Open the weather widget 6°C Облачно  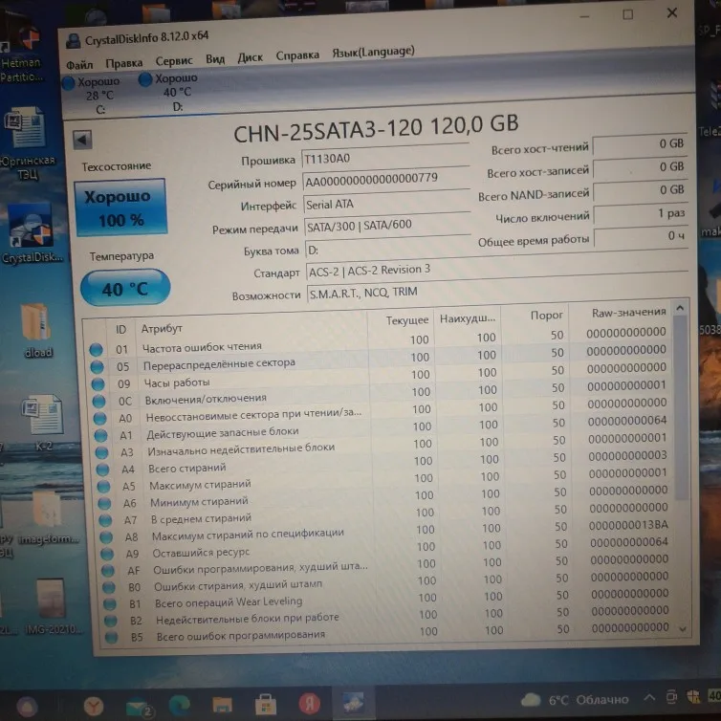tap(575, 700)
